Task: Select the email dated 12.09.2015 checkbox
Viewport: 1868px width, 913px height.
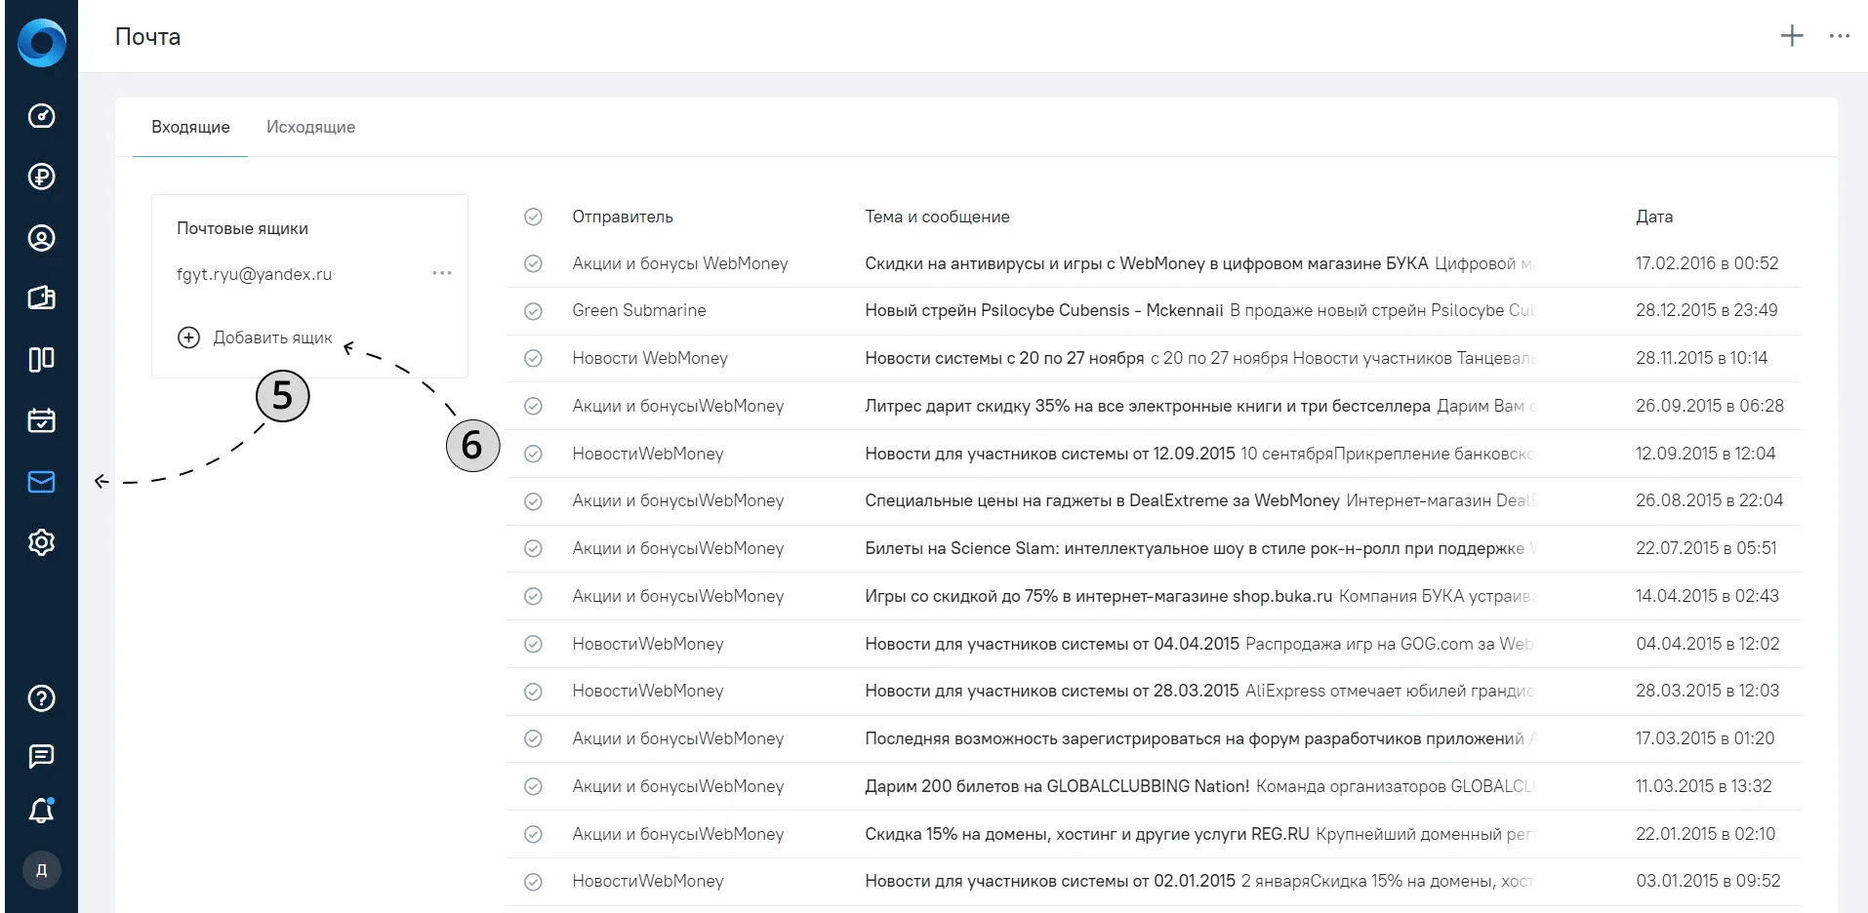Action: [533, 454]
